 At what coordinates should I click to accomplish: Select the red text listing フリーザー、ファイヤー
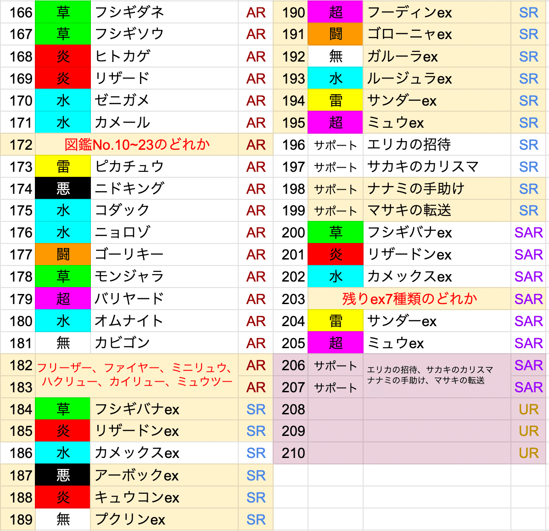click(x=135, y=374)
